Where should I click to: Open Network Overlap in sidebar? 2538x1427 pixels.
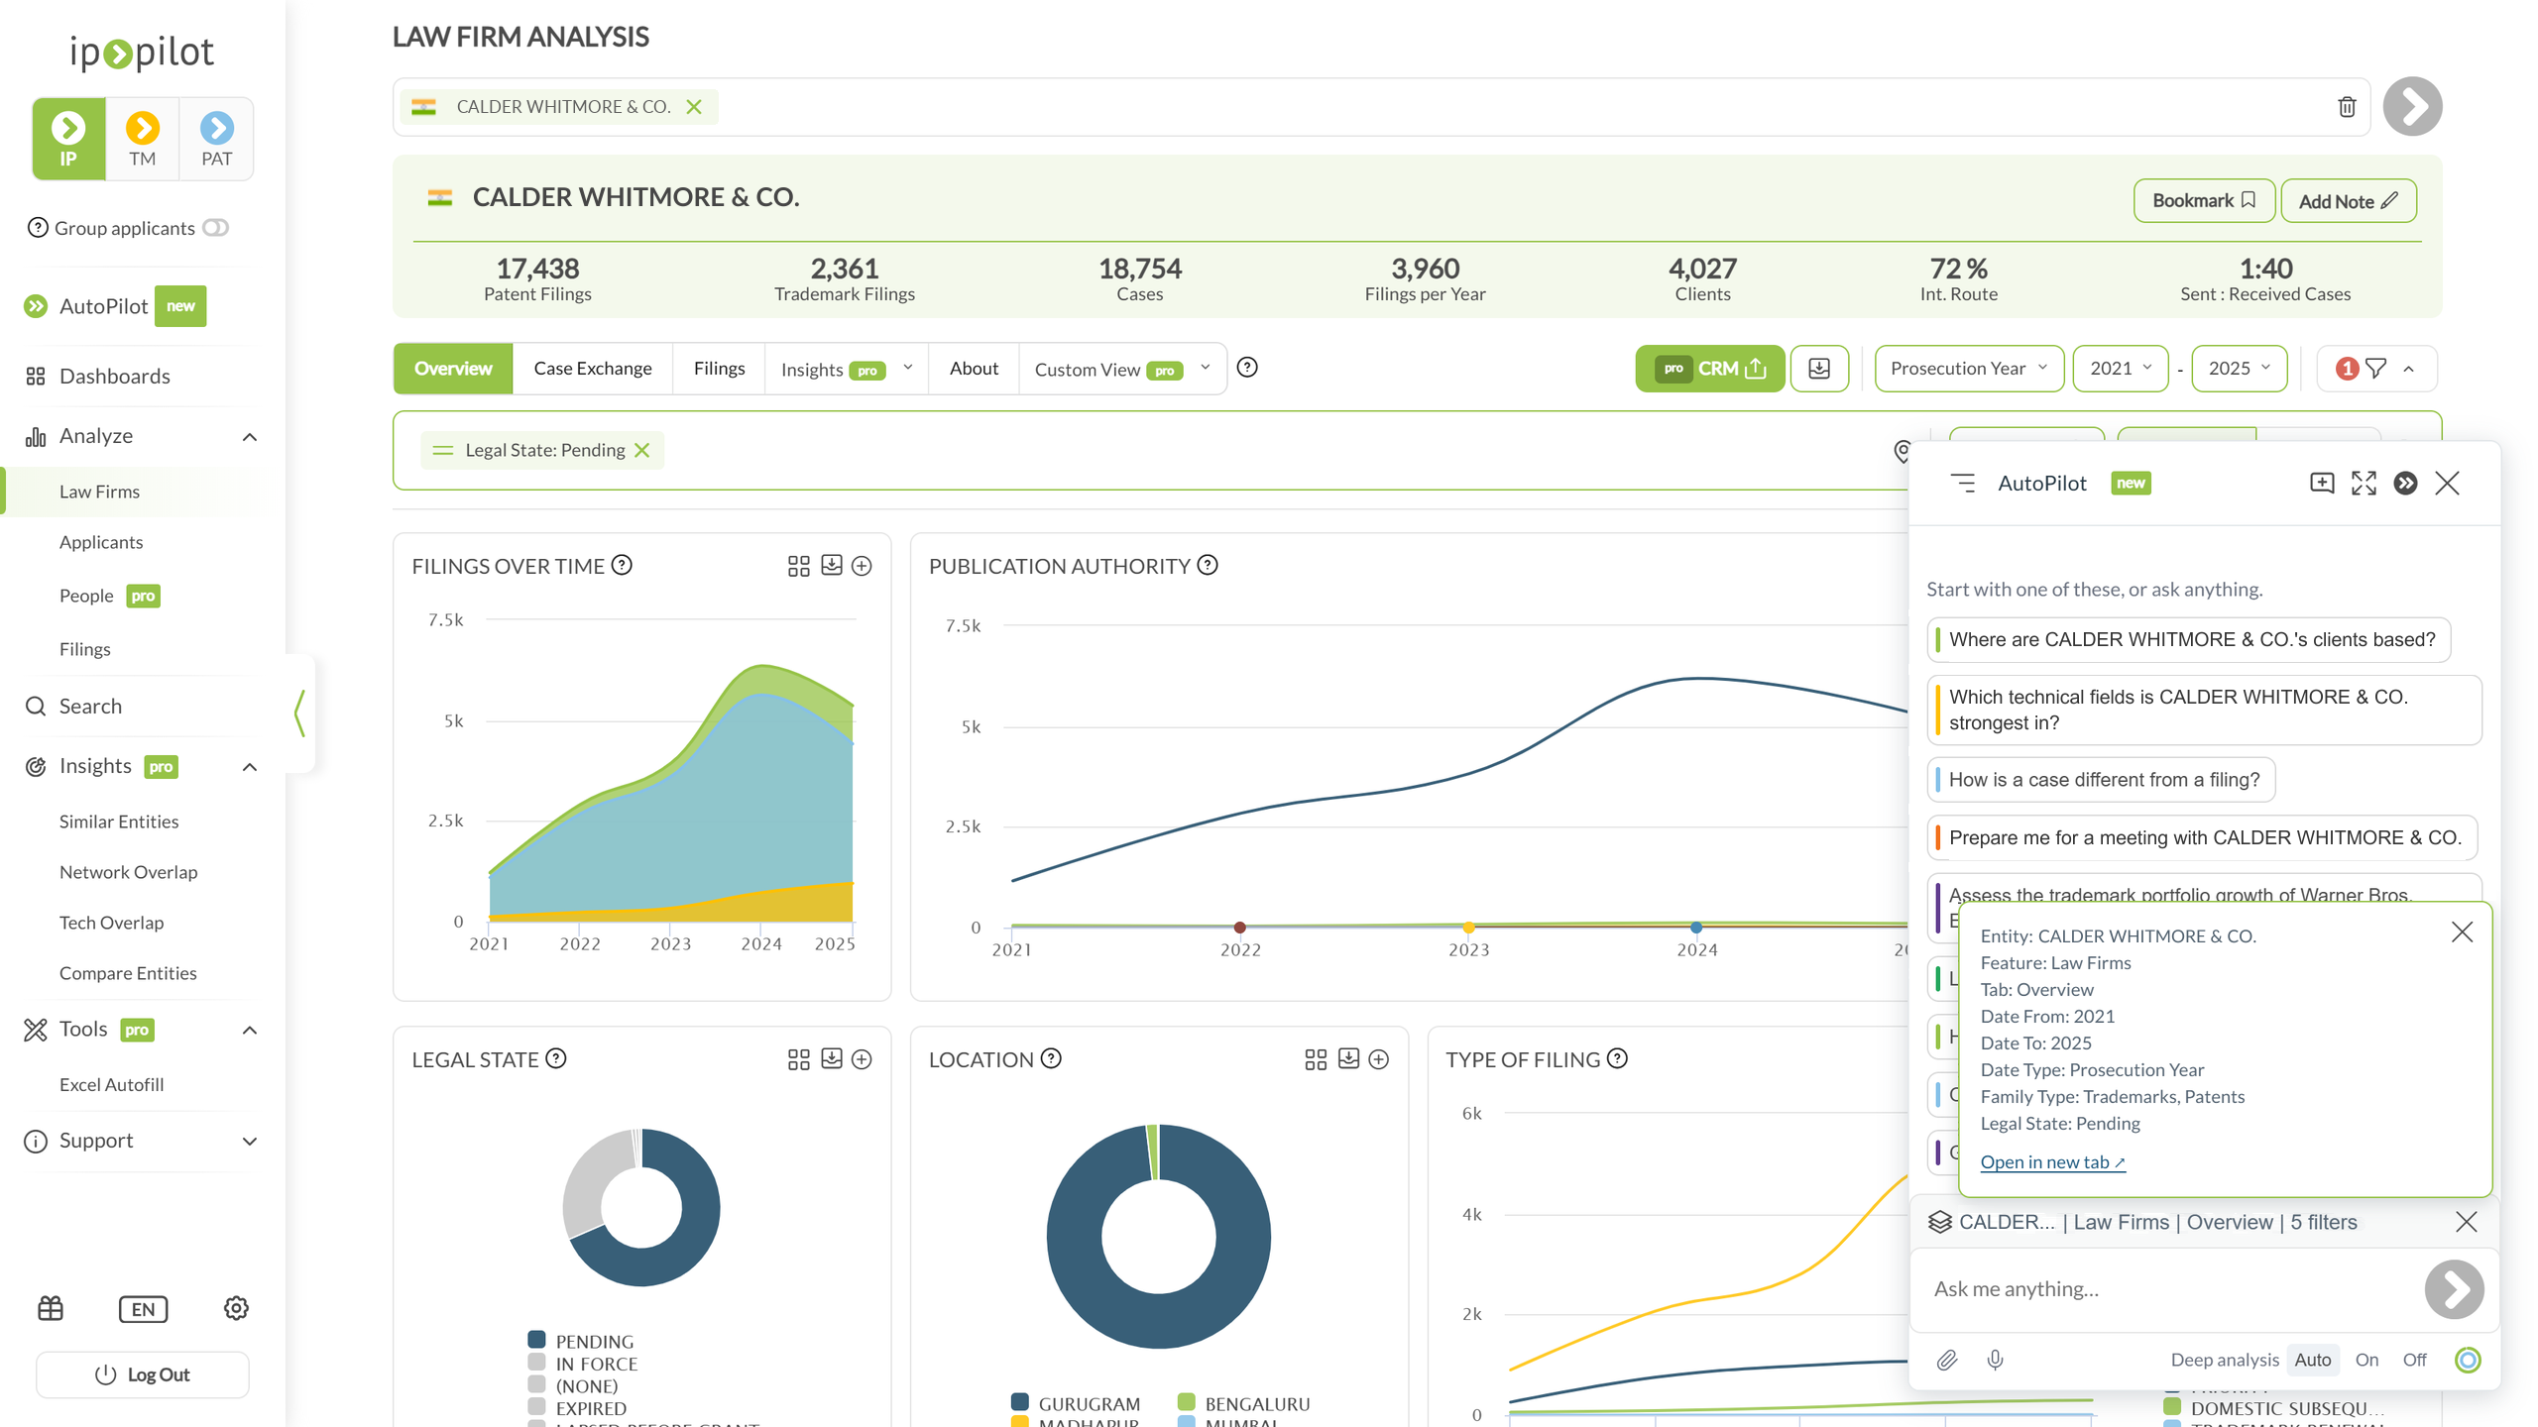coord(129,872)
